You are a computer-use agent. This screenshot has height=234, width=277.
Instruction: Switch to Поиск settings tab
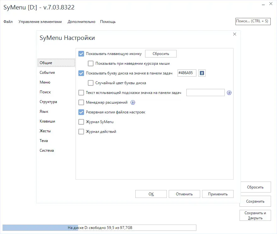pyautogui.click(x=45, y=92)
